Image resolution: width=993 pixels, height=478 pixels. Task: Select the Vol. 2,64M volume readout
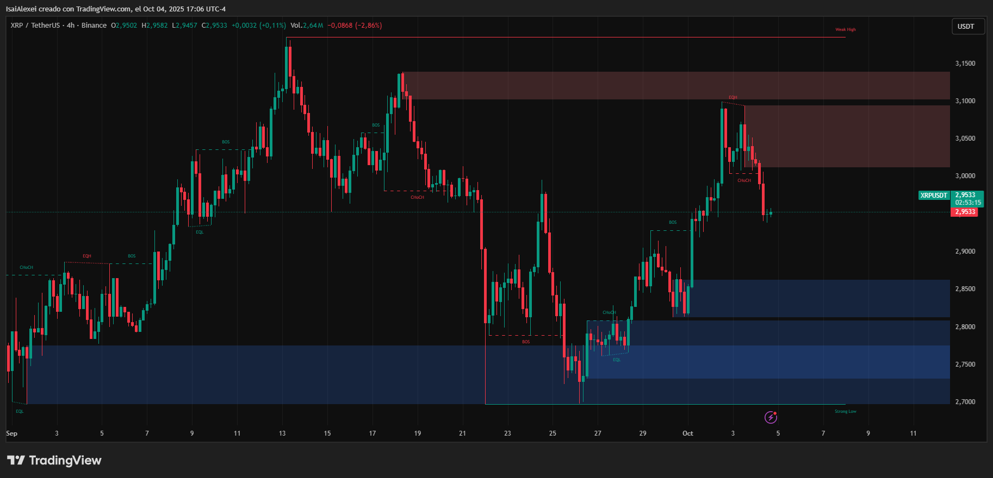307,26
